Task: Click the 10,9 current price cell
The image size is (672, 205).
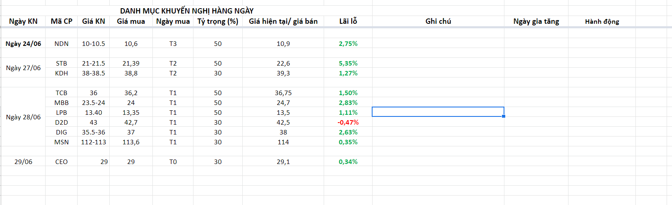Action: click(283, 43)
